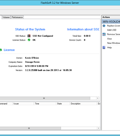Click the Status of the System heading
The width and height of the screenshot is (120, 136).
(30, 29)
